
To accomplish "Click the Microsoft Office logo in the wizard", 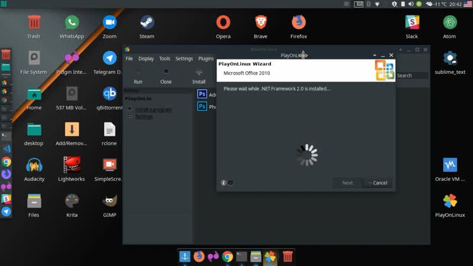I will (x=384, y=70).
